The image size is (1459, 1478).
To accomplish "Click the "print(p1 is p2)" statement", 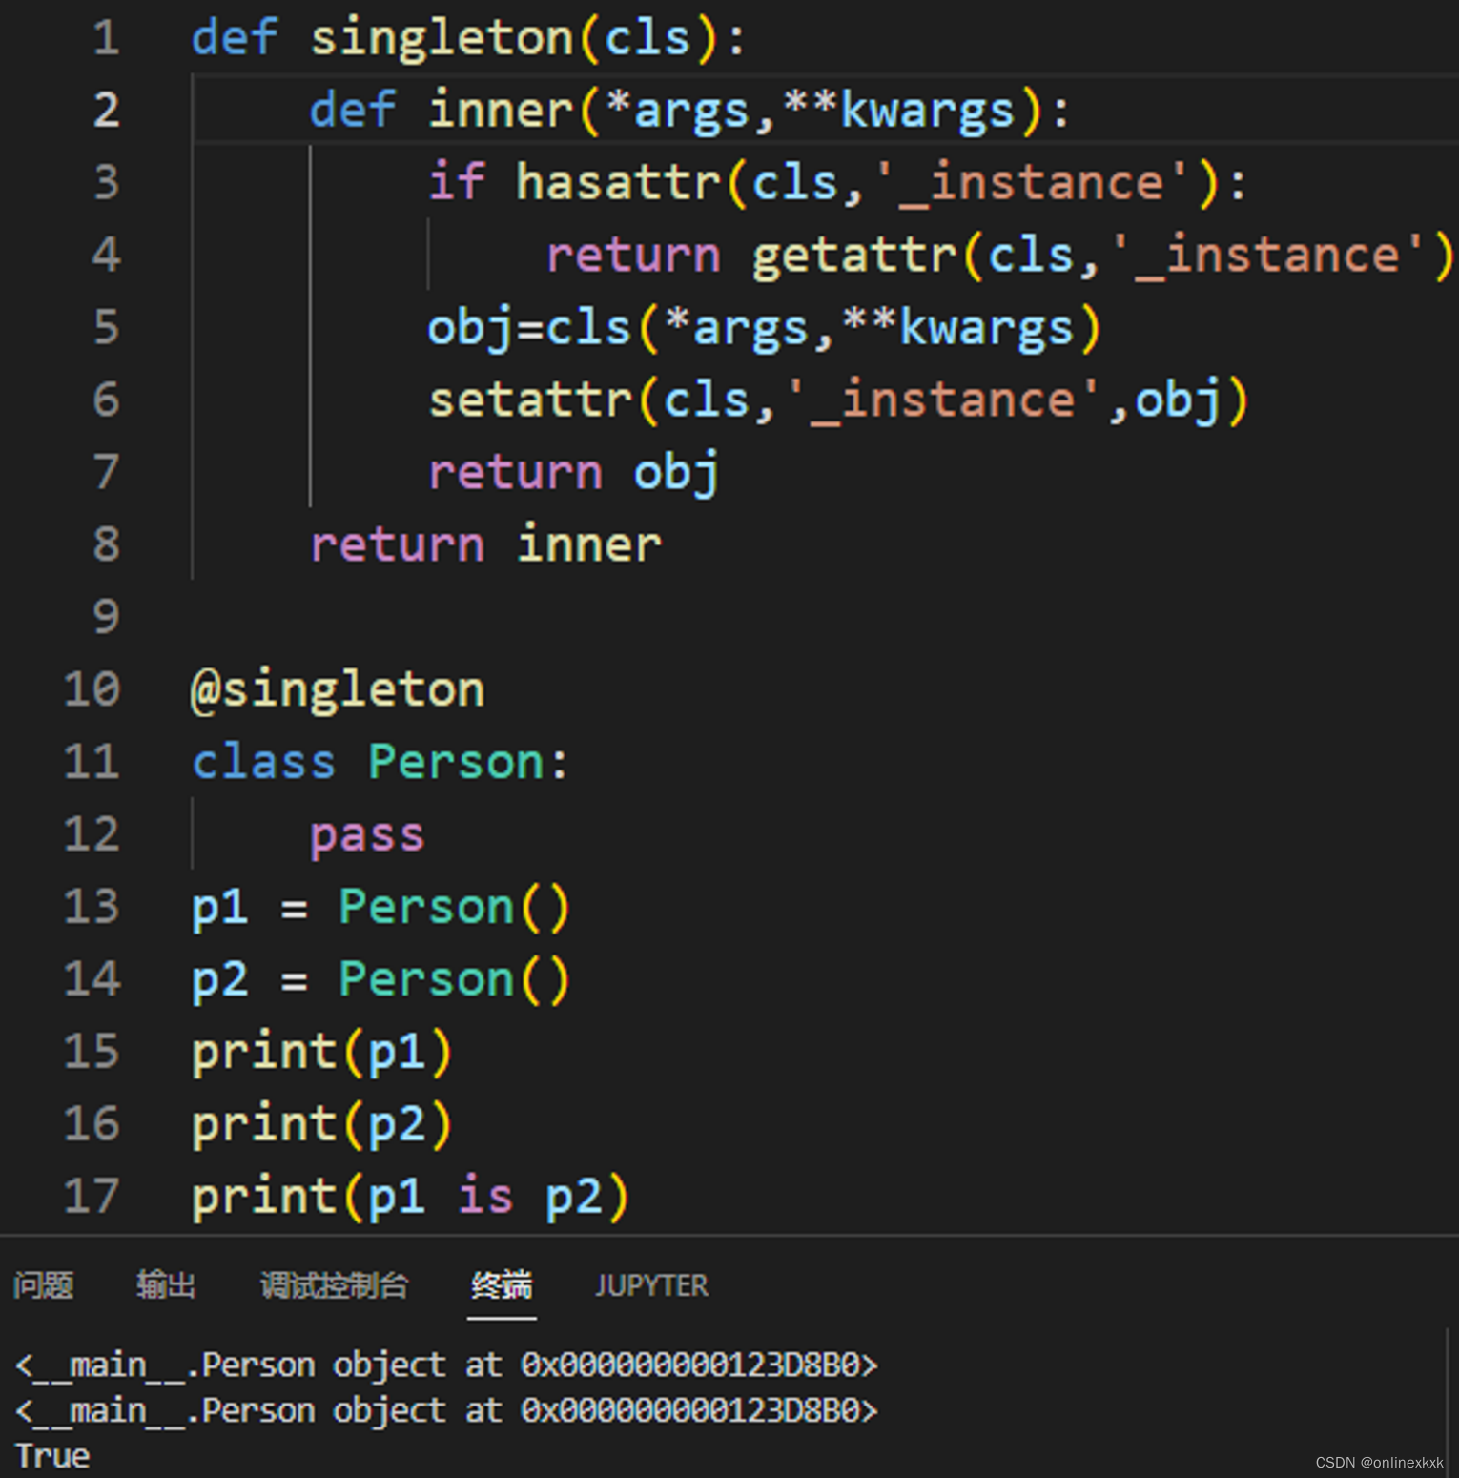I will 410,1197.
